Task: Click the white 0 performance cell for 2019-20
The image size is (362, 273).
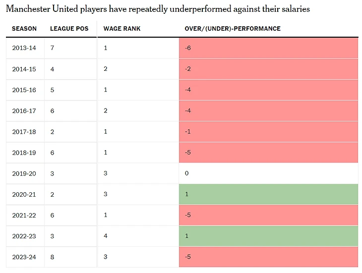Action: [x=268, y=173]
